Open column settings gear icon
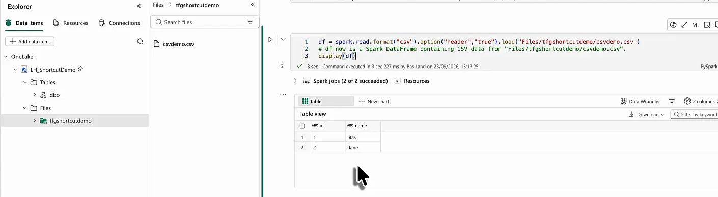Viewport: 718px width, 197px height. click(x=687, y=101)
